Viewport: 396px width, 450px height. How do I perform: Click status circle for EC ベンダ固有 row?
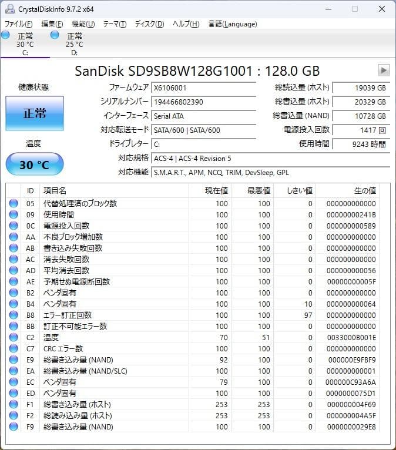(x=14, y=382)
